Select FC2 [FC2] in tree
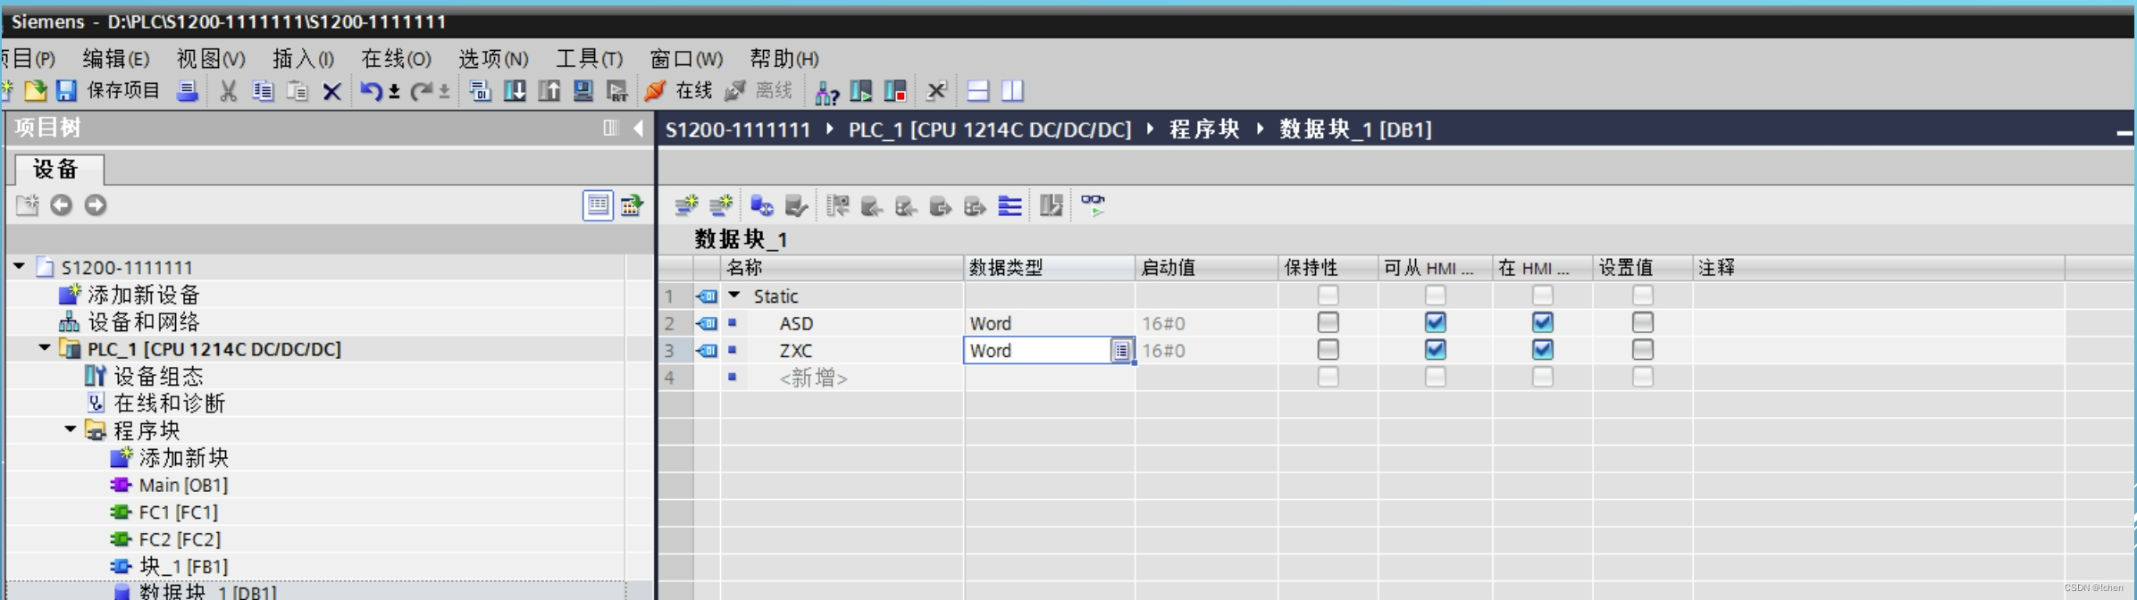Screen dimensions: 2137x600 178,539
